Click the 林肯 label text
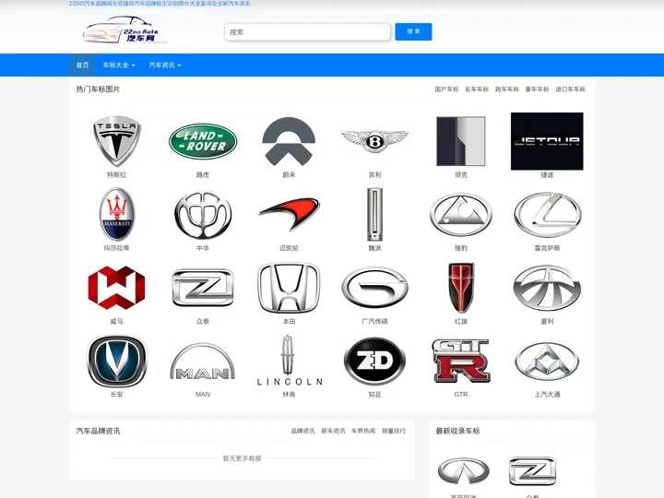This screenshot has width=664, height=498. coord(289,395)
